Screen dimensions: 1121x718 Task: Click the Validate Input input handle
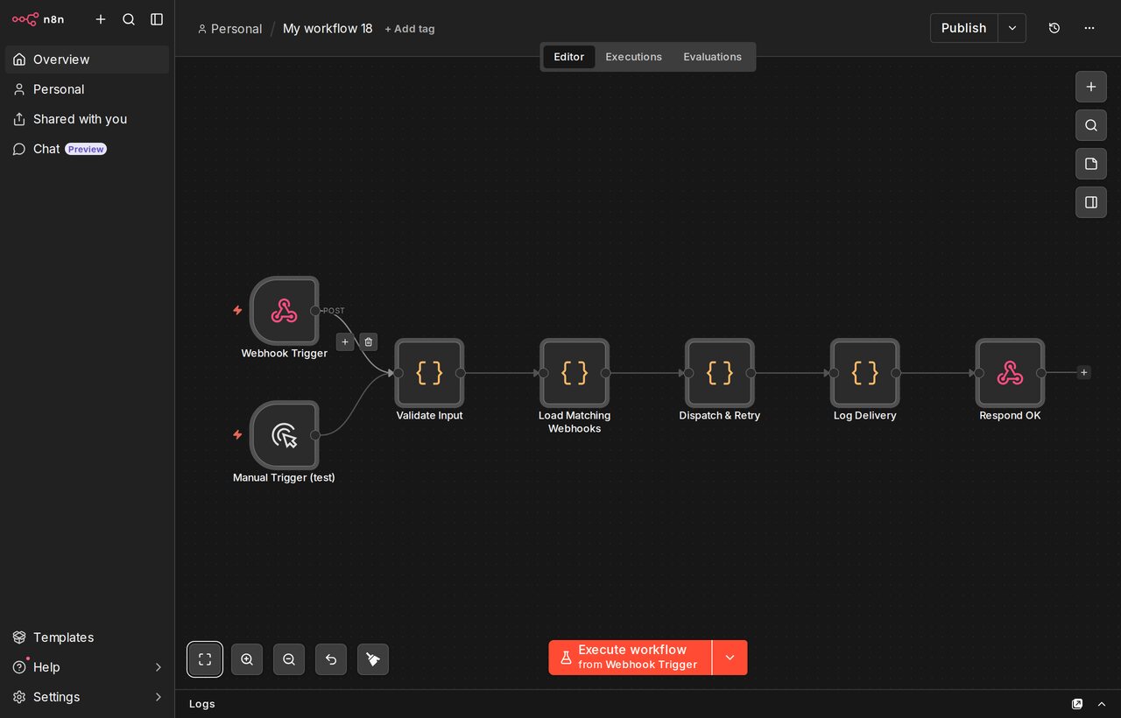pyautogui.click(x=398, y=373)
